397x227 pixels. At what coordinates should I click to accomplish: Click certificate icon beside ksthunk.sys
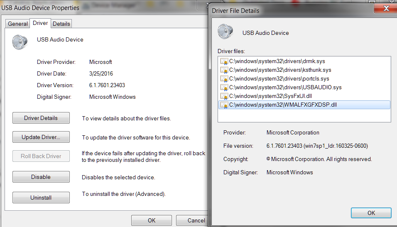224,70
